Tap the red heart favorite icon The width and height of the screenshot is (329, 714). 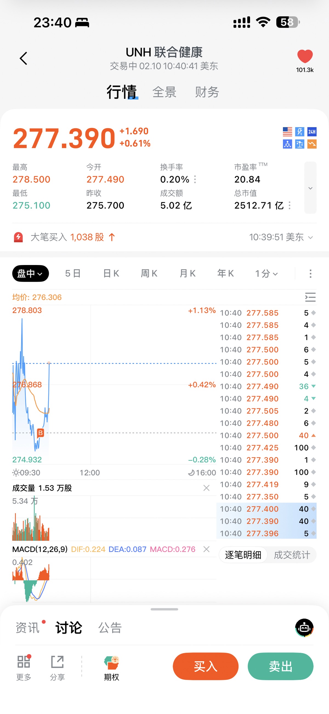click(305, 56)
